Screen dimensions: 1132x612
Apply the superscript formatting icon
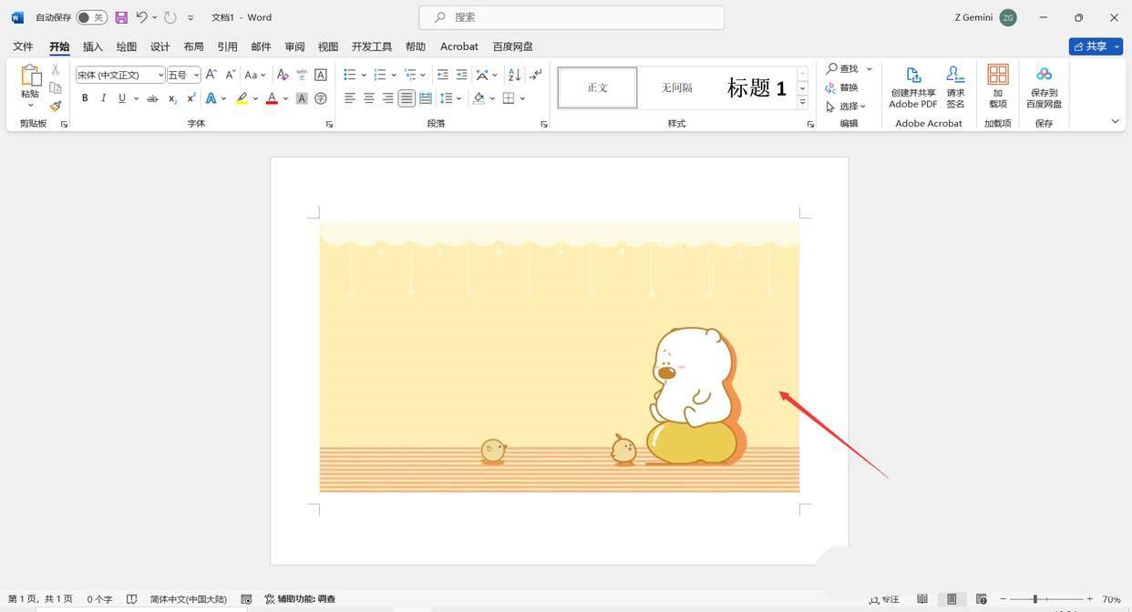coord(190,97)
